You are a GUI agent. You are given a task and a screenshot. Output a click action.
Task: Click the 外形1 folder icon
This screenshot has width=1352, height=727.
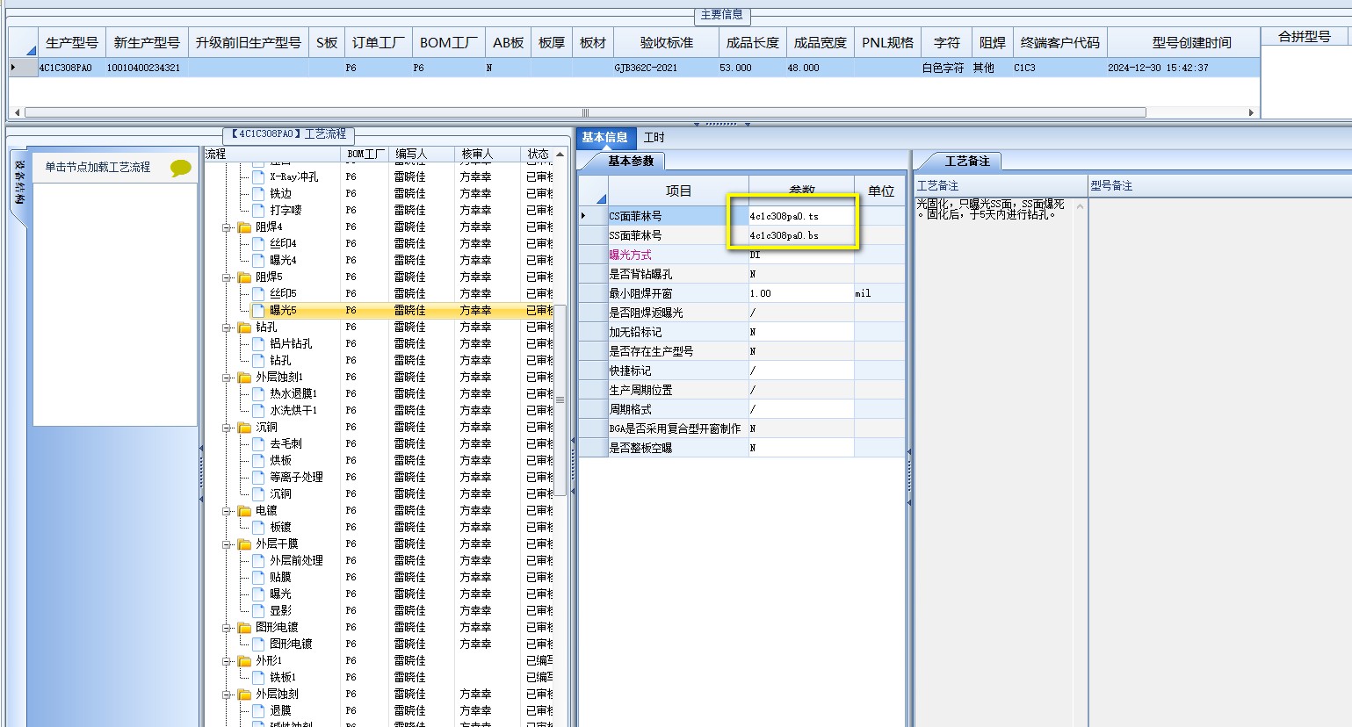point(244,661)
